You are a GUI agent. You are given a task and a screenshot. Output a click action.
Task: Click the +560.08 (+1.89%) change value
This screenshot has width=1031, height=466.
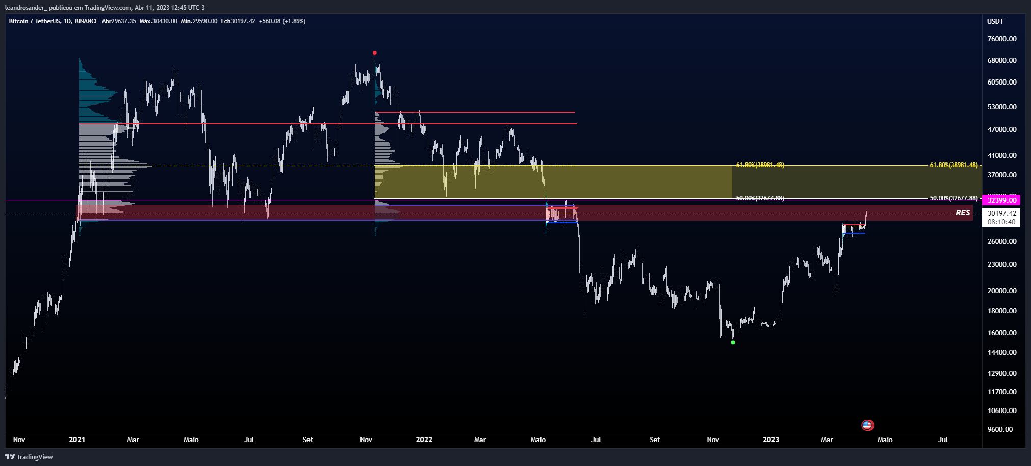[282, 21]
